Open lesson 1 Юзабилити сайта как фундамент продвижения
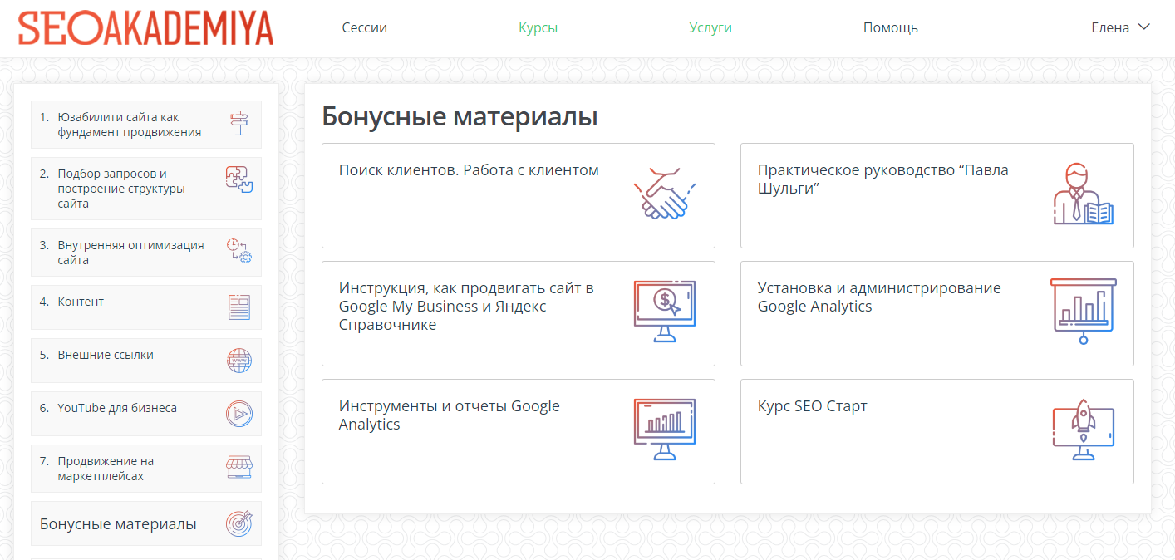The height and width of the screenshot is (560, 1175). pyautogui.click(x=146, y=125)
